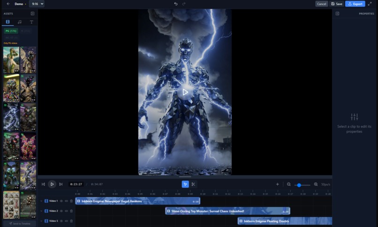
Task: Select the PG (176) rating filter
Action: point(11,31)
